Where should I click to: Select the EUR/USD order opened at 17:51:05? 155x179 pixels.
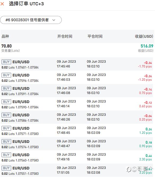[77, 170]
